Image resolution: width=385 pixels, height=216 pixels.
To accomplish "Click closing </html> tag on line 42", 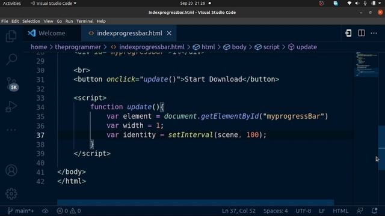I will (72, 181).
